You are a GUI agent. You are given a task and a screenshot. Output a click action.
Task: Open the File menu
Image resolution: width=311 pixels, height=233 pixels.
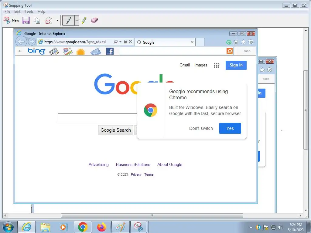pos(7,12)
